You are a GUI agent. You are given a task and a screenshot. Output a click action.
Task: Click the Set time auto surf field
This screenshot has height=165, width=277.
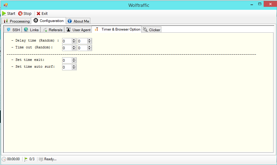pos(67,67)
